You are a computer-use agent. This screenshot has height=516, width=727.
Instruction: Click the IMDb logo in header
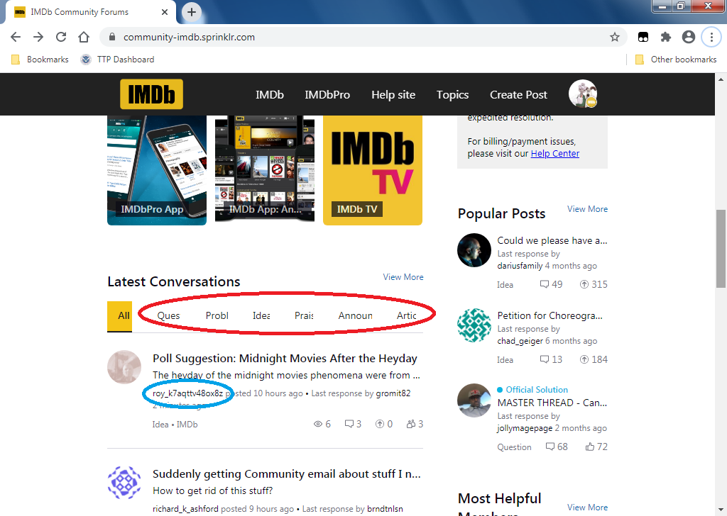click(x=151, y=95)
